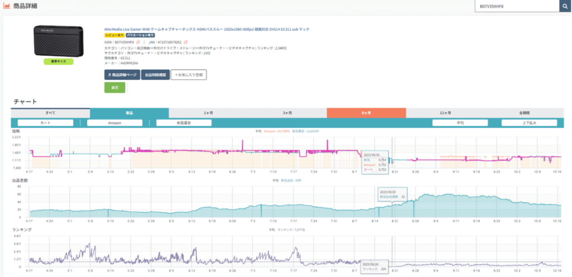Screen dimensions: 572x277
Task: Open the 商品詳細ページ button
Action: tap(122, 75)
